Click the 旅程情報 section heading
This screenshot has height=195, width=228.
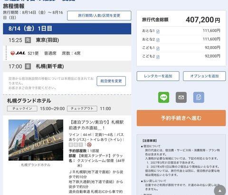14,6
